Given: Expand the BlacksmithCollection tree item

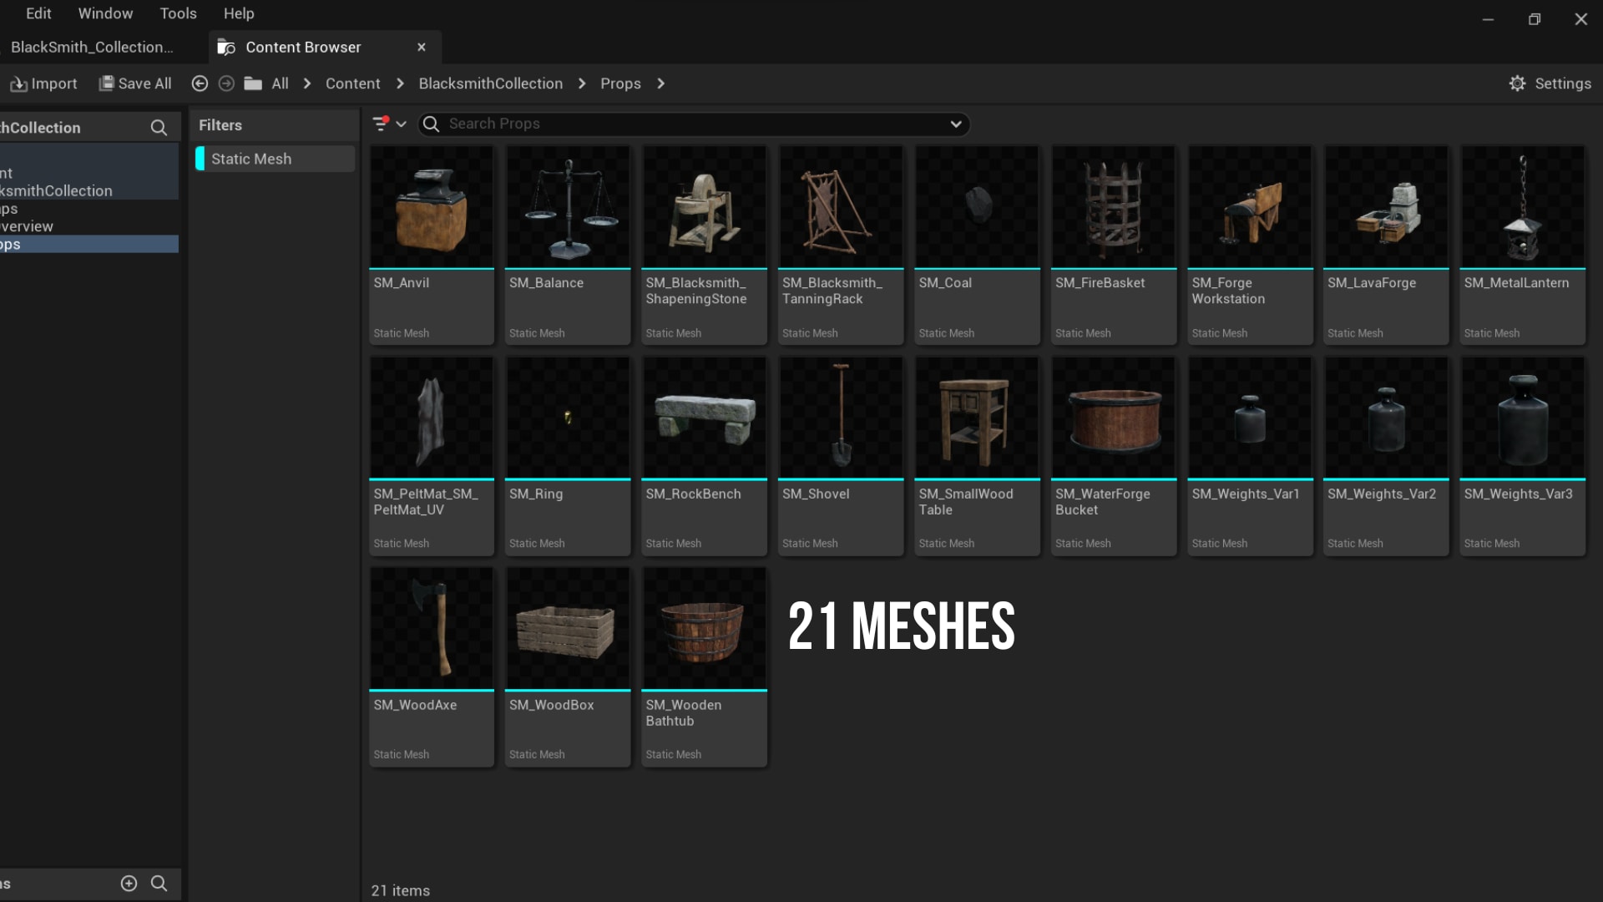Looking at the screenshot, I should click(x=56, y=190).
